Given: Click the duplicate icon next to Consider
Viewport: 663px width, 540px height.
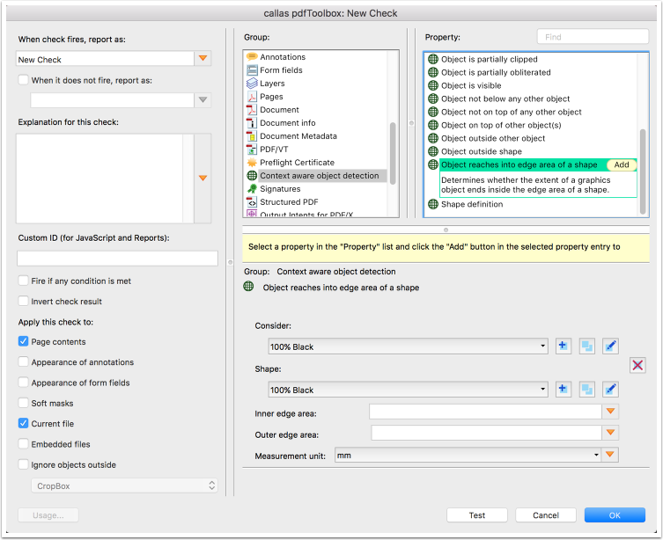Looking at the screenshot, I should click(586, 347).
